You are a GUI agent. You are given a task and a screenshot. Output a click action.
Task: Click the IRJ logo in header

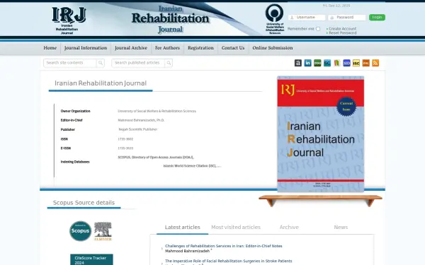(69, 20)
